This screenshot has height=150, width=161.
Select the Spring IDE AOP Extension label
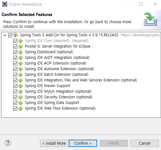pos(56,63)
